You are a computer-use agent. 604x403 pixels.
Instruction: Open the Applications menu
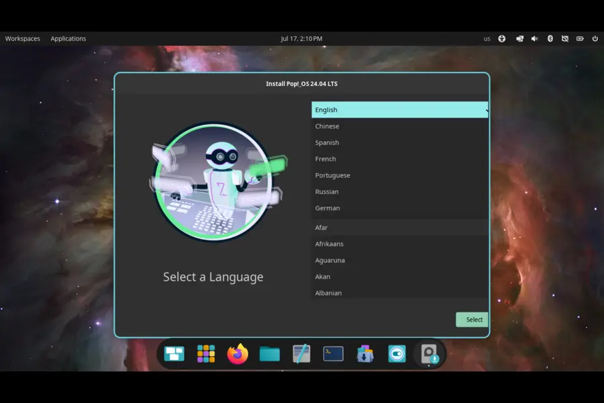click(x=68, y=38)
